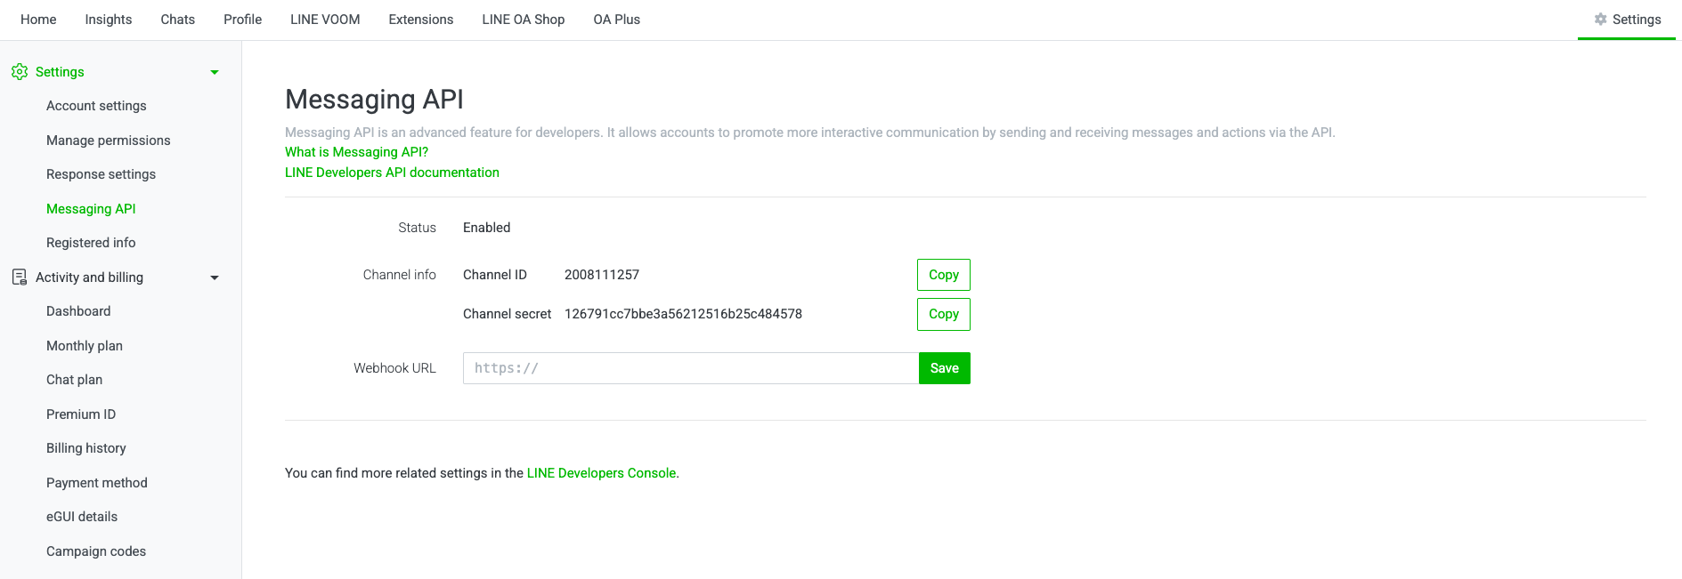This screenshot has height=579, width=1682.
Task: Copy the Channel secret value
Action: [944, 314]
